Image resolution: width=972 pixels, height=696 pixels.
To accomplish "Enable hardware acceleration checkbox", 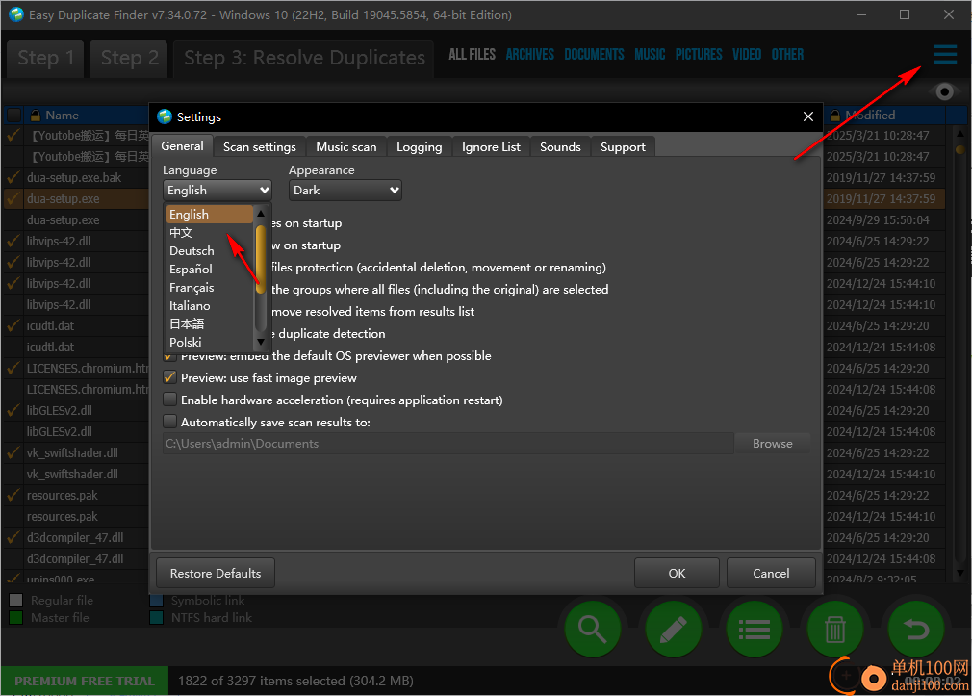I will tap(169, 400).
